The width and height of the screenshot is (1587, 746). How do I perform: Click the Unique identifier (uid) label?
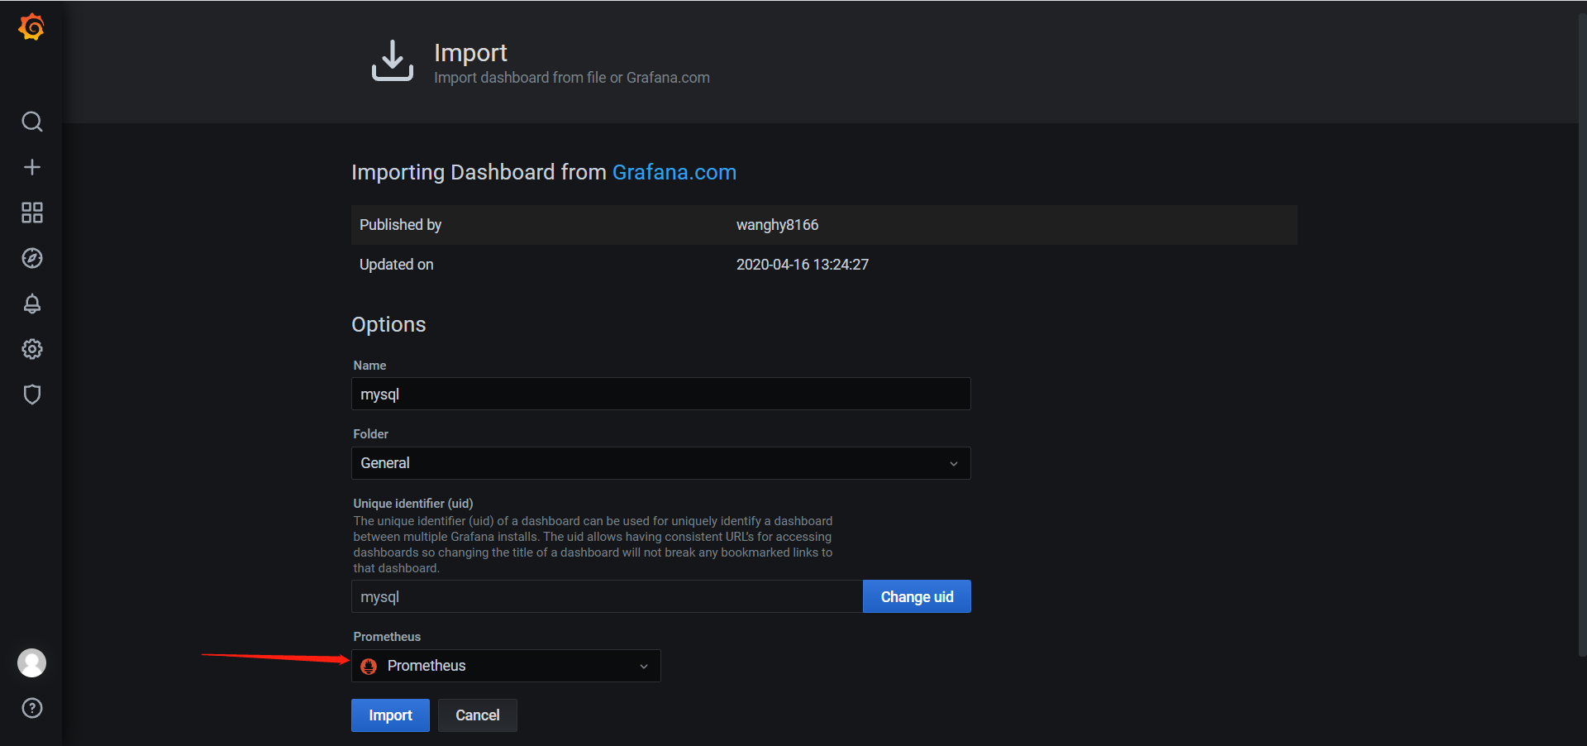pyautogui.click(x=413, y=503)
